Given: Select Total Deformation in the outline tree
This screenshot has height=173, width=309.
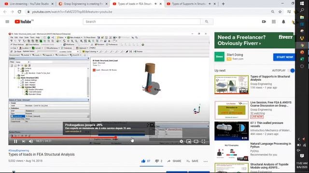Looking at the screenshot, I should click(x=35, y=92).
